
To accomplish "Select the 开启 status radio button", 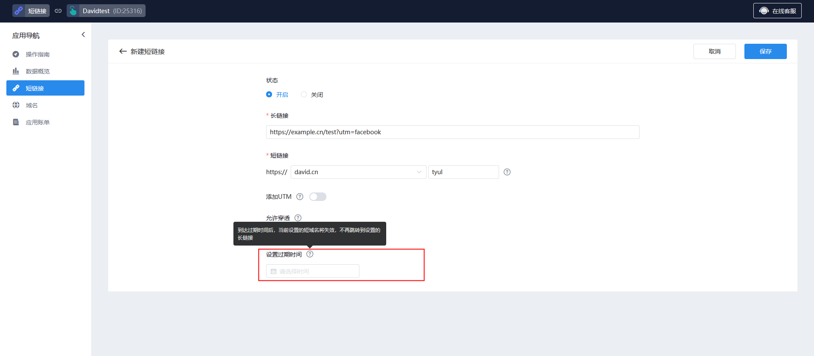I will coord(269,94).
